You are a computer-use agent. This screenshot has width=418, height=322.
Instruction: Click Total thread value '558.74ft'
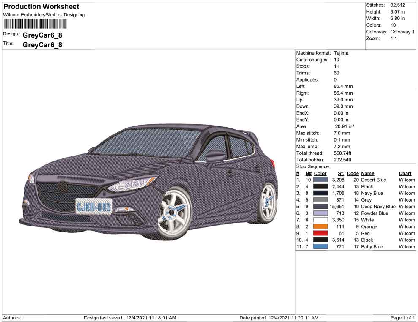(x=342, y=153)
